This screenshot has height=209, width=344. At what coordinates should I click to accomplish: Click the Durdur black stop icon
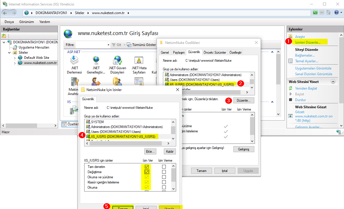tap(291, 100)
